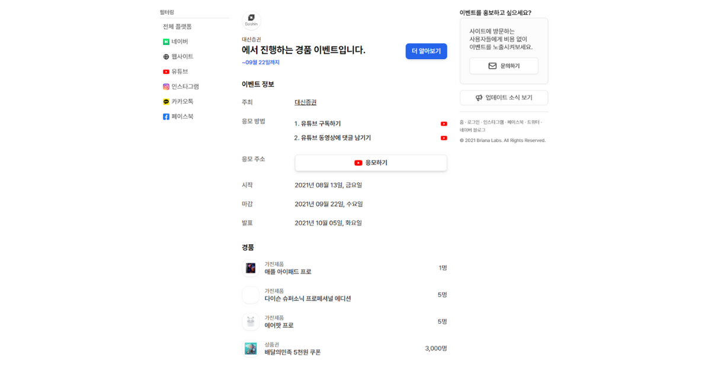The height and width of the screenshot is (371, 711).
Task: Open the 트위터 footer link
Action: coord(533,122)
